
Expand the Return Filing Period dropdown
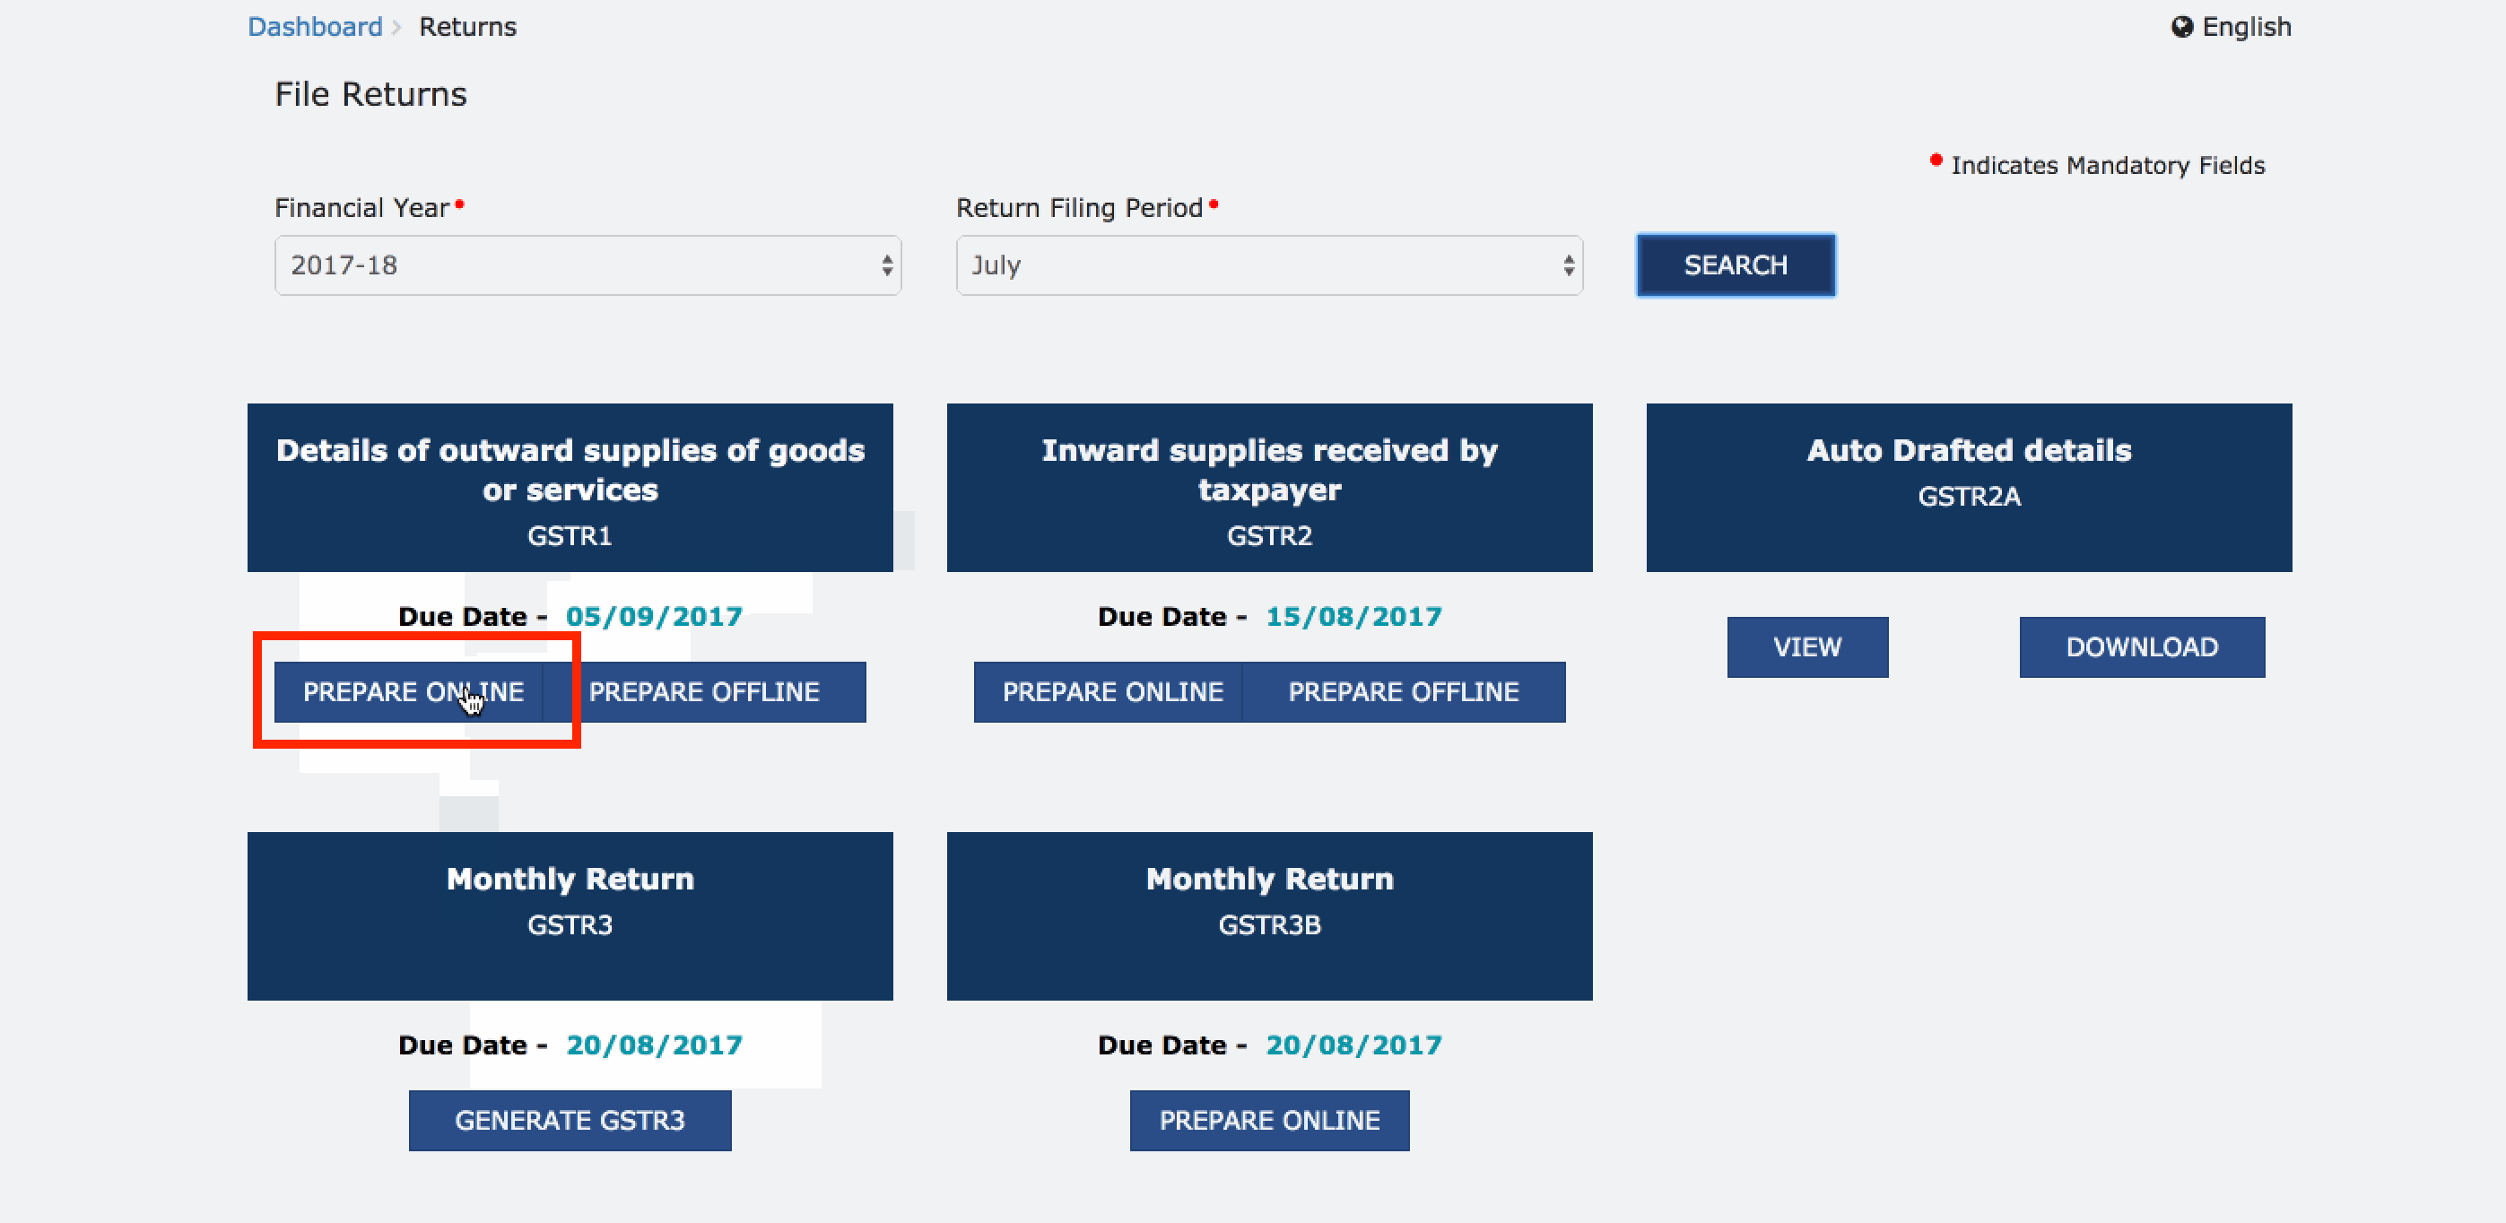tap(1268, 265)
